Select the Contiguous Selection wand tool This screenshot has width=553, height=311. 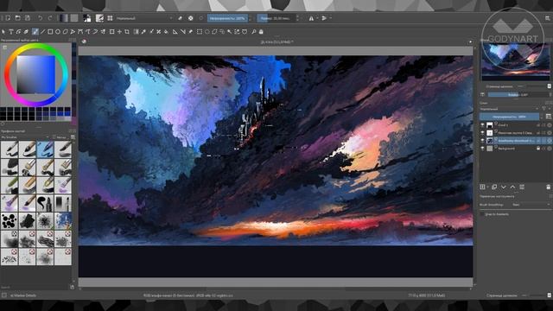click(x=229, y=32)
